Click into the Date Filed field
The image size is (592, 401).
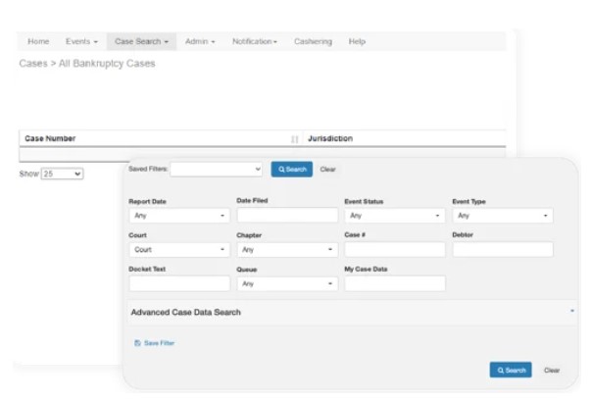point(286,216)
